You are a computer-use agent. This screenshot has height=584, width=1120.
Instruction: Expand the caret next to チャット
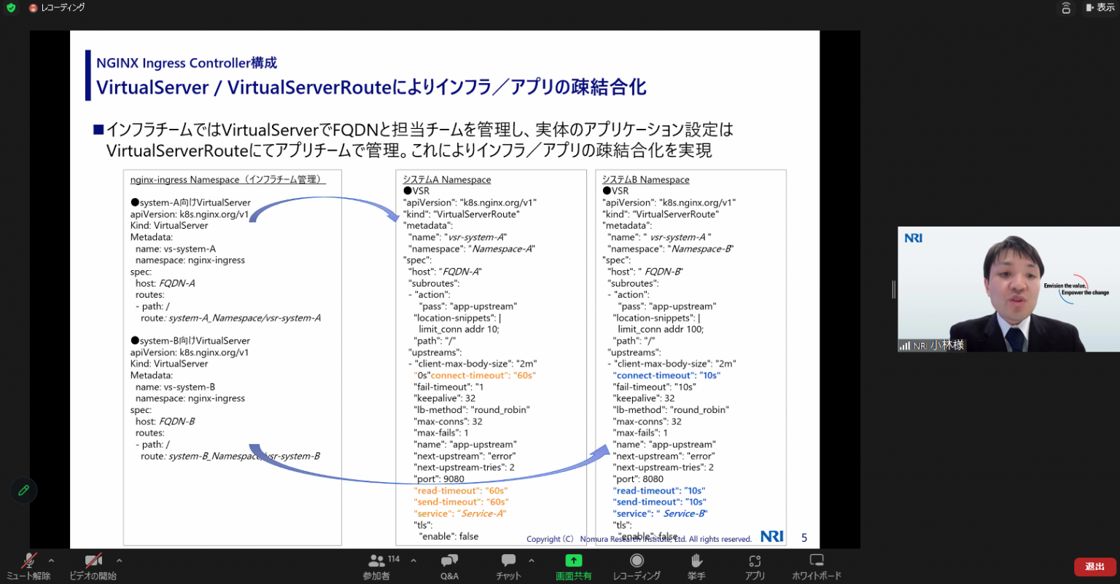click(x=531, y=561)
